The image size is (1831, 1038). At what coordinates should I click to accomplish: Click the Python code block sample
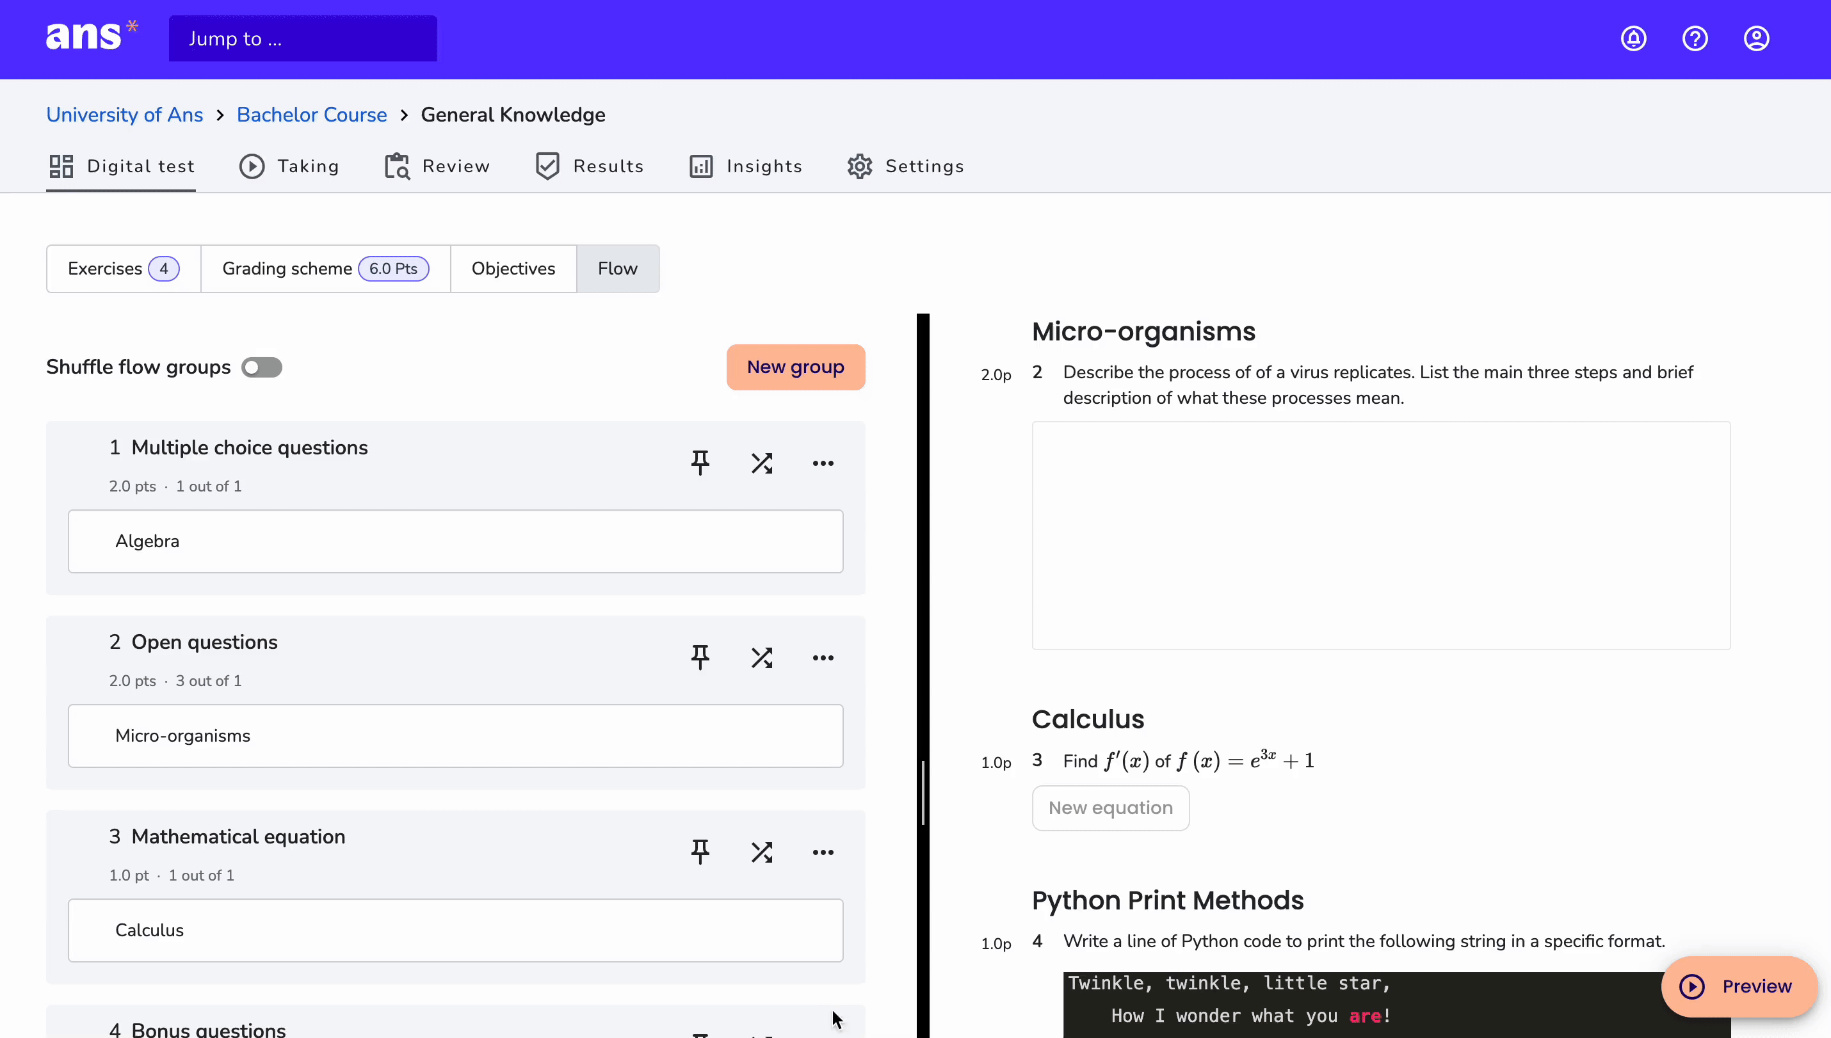pyautogui.click(x=1396, y=1005)
